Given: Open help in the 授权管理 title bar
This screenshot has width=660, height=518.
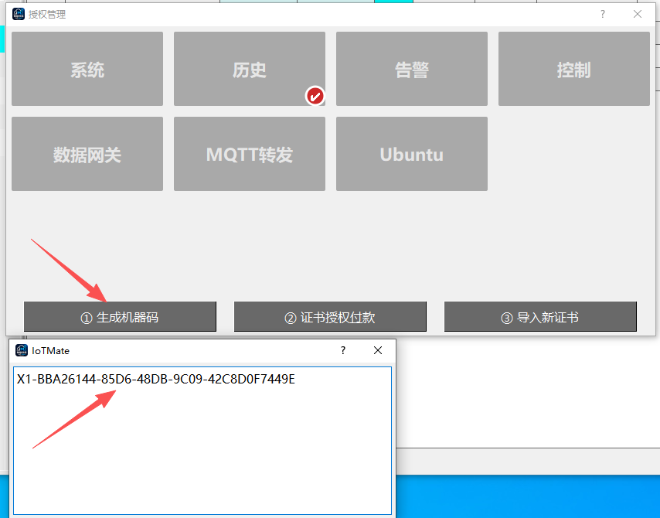Looking at the screenshot, I should pos(603,14).
